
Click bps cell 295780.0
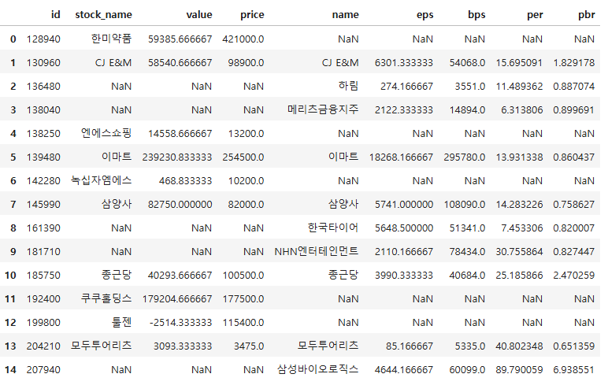(465, 157)
